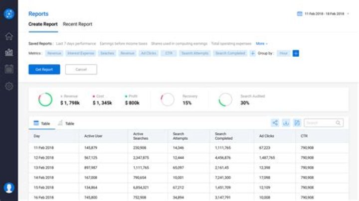Switch to the Recent Report tab
Viewport: 359px width, 201px height.
point(77,24)
